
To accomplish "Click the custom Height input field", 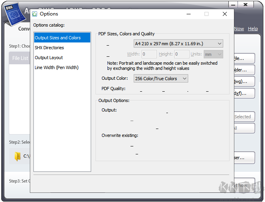I will tap(182, 54).
